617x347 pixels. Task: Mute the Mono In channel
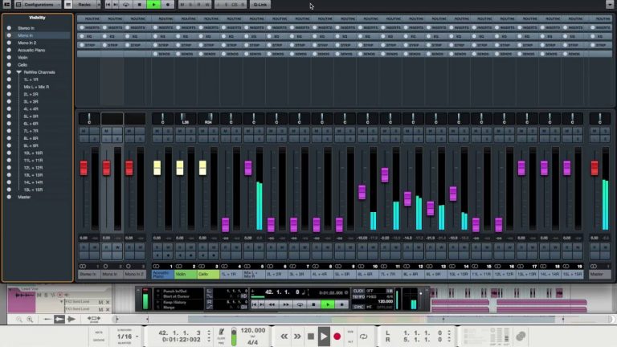click(x=106, y=131)
